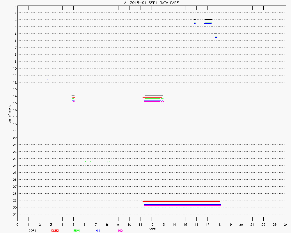The image size is (291, 233).
Task: Select the 'day of month' y-axis label
Action: (10, 113)
